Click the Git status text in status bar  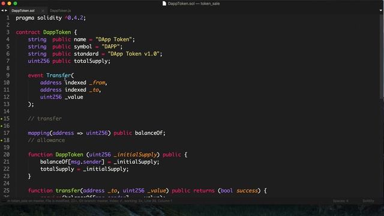coord(89,201)
